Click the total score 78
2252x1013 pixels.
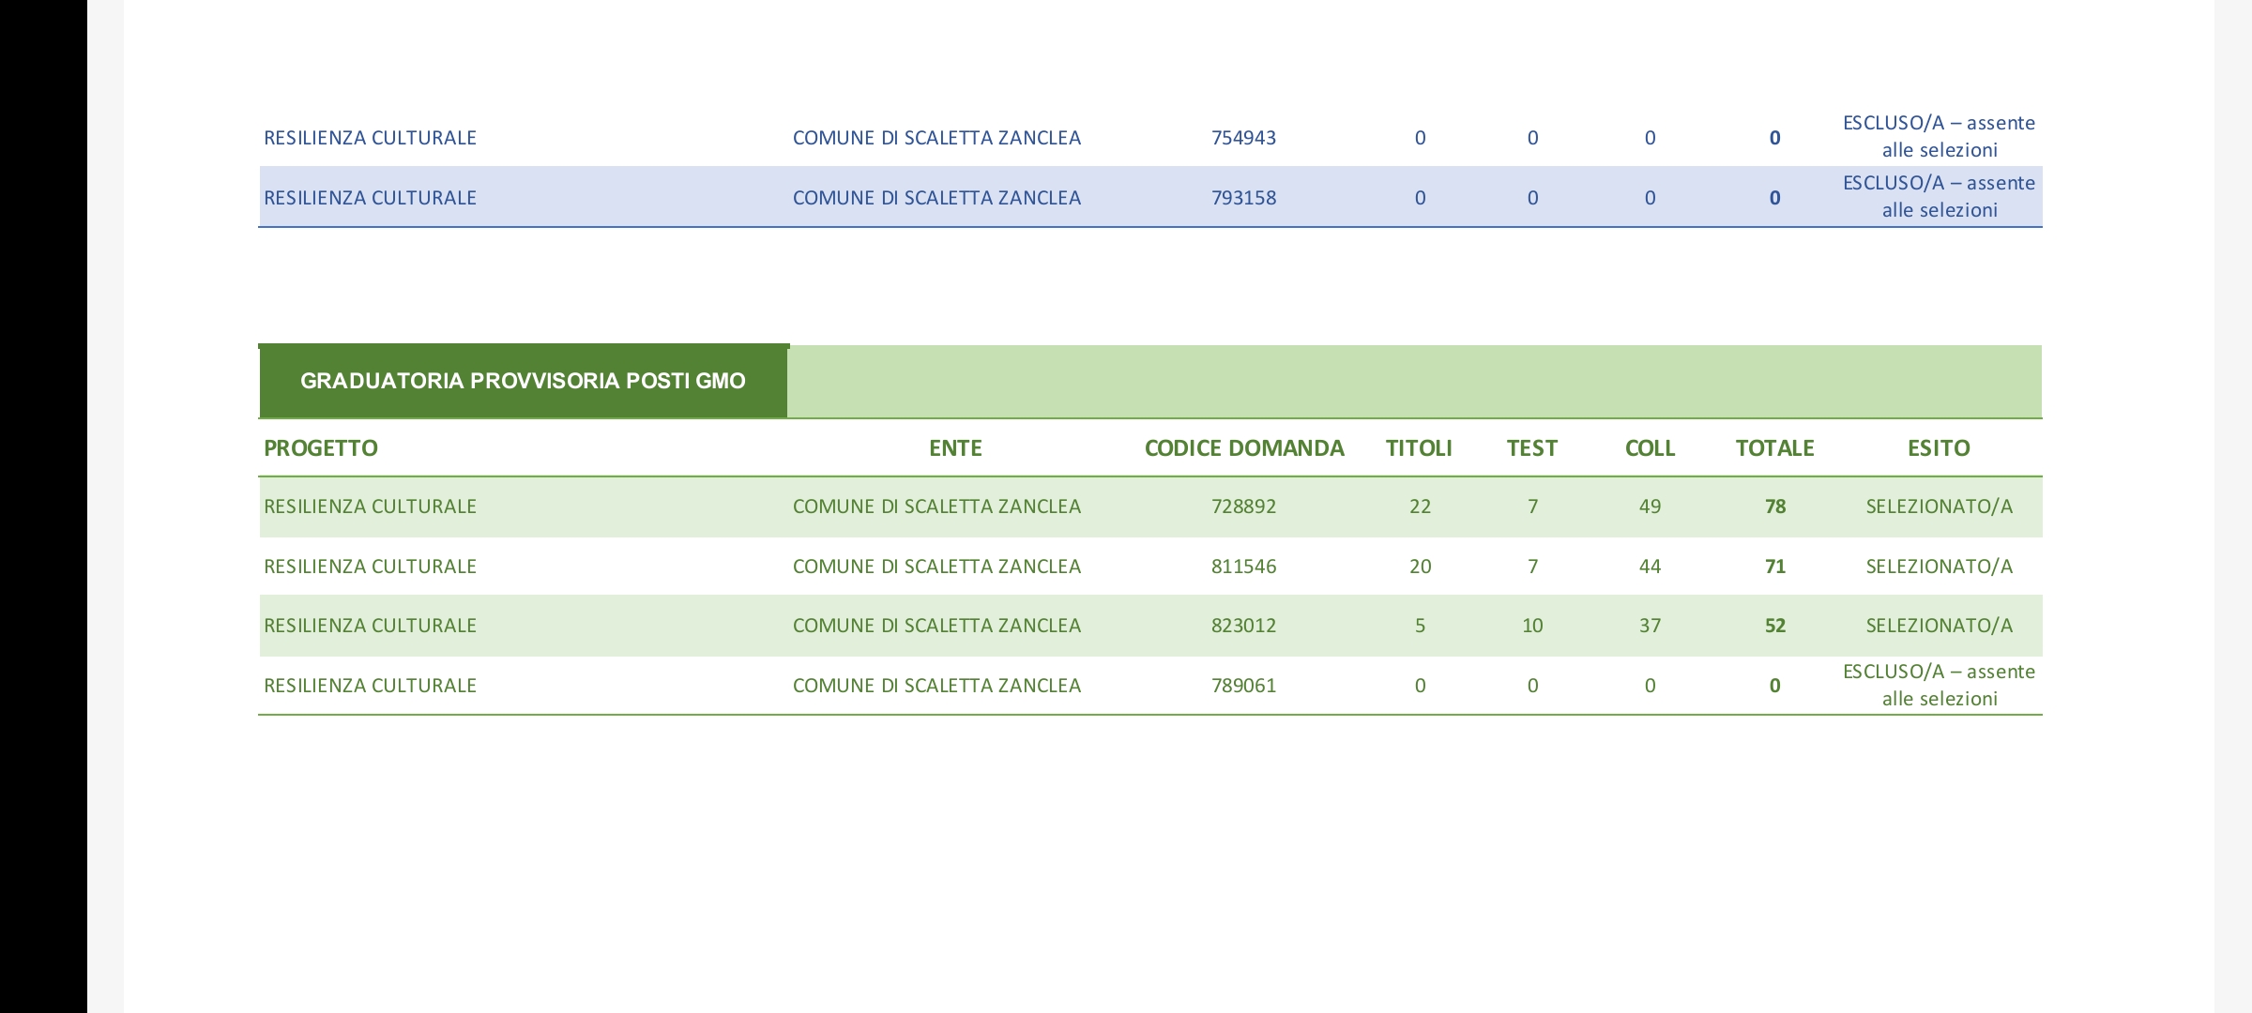(1774, 506)
